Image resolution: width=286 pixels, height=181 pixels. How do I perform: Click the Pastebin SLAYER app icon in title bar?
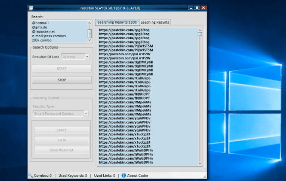31,8
